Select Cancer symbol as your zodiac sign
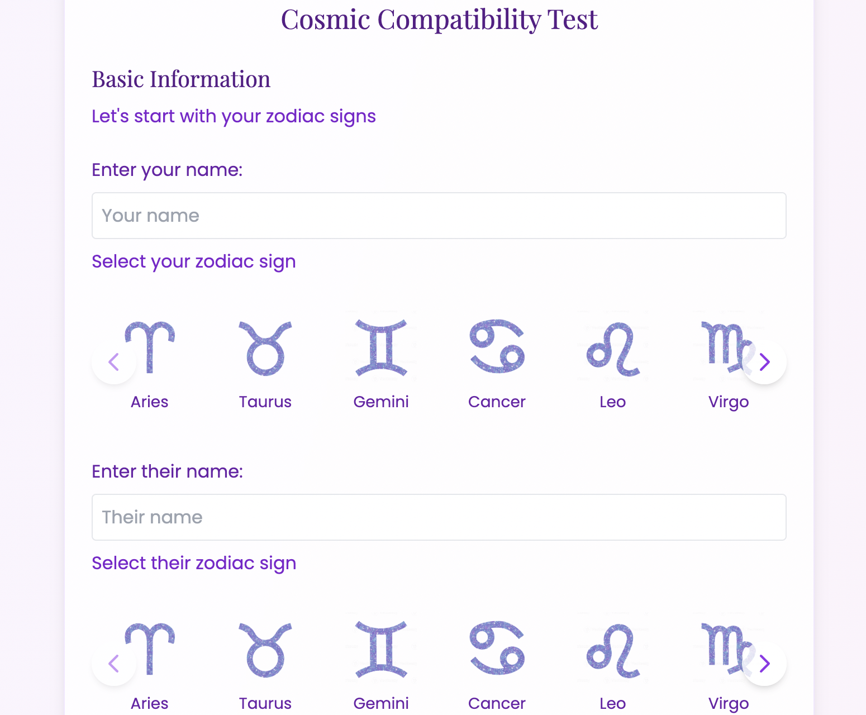This screenshot has height=715, width=866. point(497,346)
